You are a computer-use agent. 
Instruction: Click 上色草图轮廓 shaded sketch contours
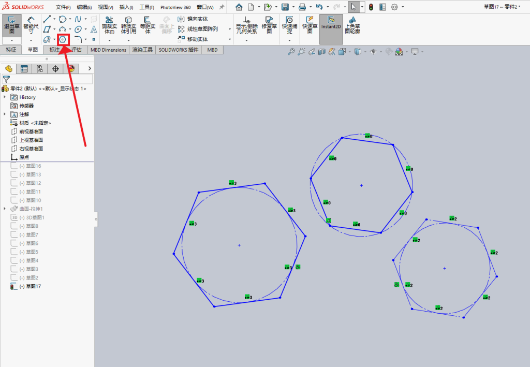(x=352, y=25)
